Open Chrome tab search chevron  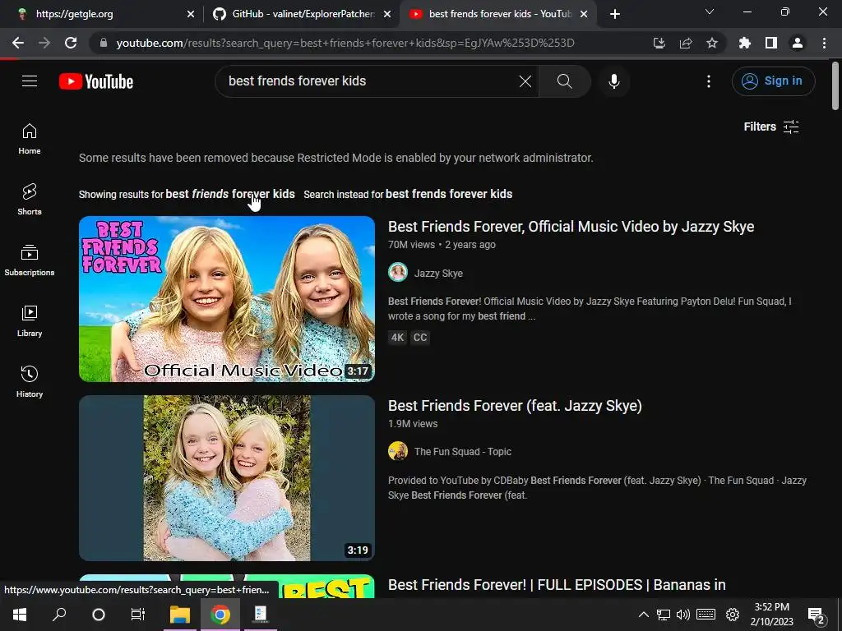coord(710,12)
